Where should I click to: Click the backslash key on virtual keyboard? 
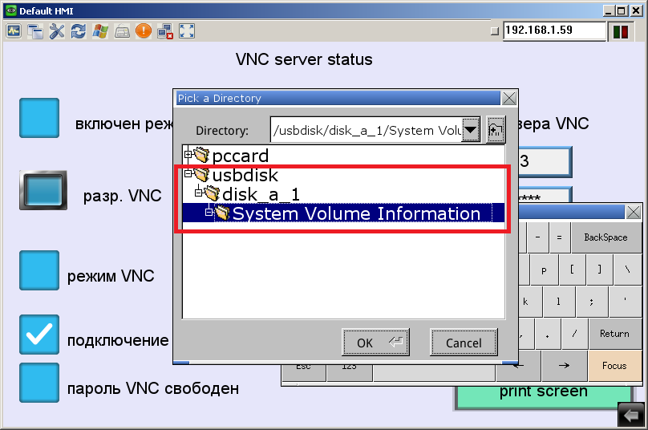click(x=628, y=270)
